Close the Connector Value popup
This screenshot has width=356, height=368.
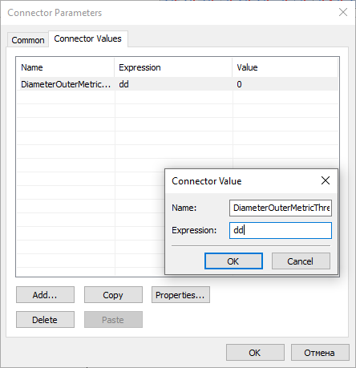point(326,180)
